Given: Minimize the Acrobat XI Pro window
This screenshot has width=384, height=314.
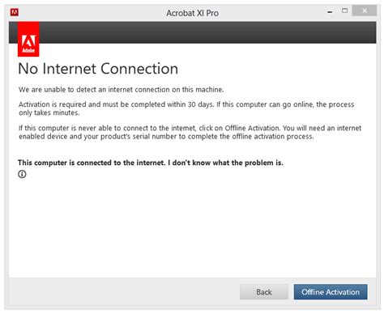Looking at the screenshot, I should point(330,11).
